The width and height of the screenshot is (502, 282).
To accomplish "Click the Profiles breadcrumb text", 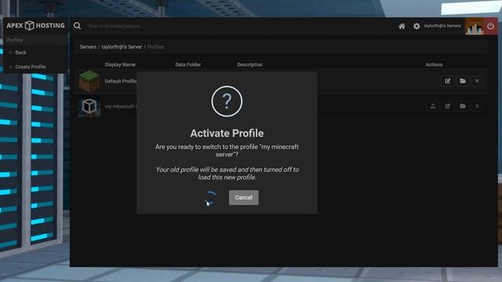I will 155,47.
